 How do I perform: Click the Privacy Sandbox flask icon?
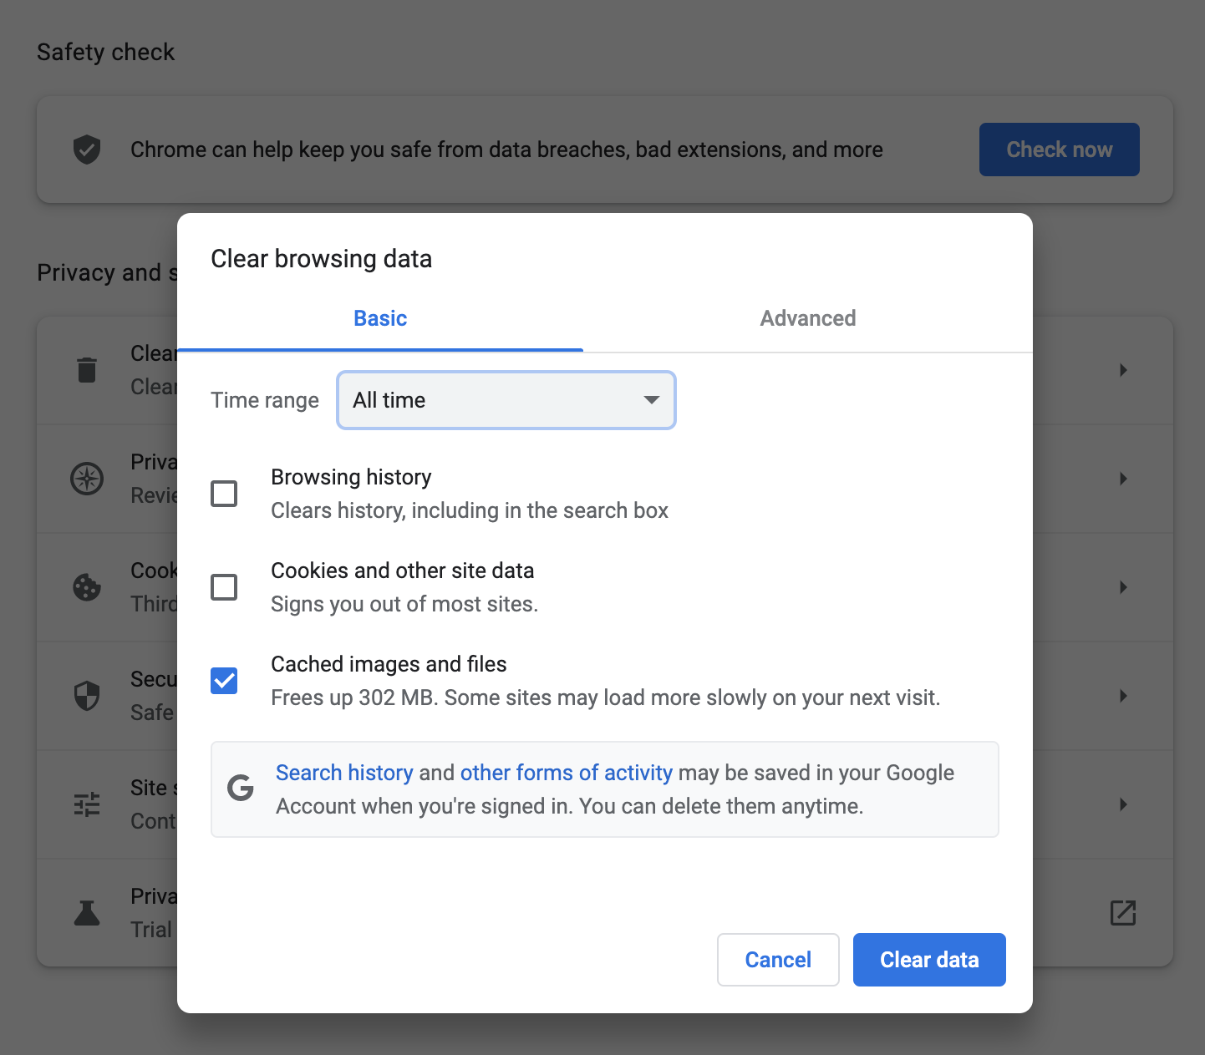tap(87, 913)
